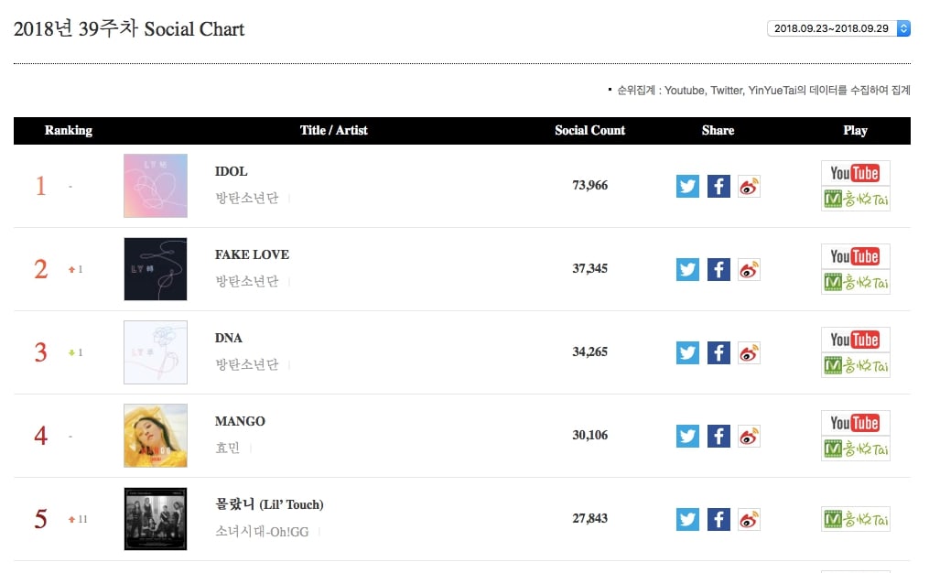Open the FAKE LOVE song link
Image resolution: width=929 pixels, height=573 pixels.
pos(252,254)
